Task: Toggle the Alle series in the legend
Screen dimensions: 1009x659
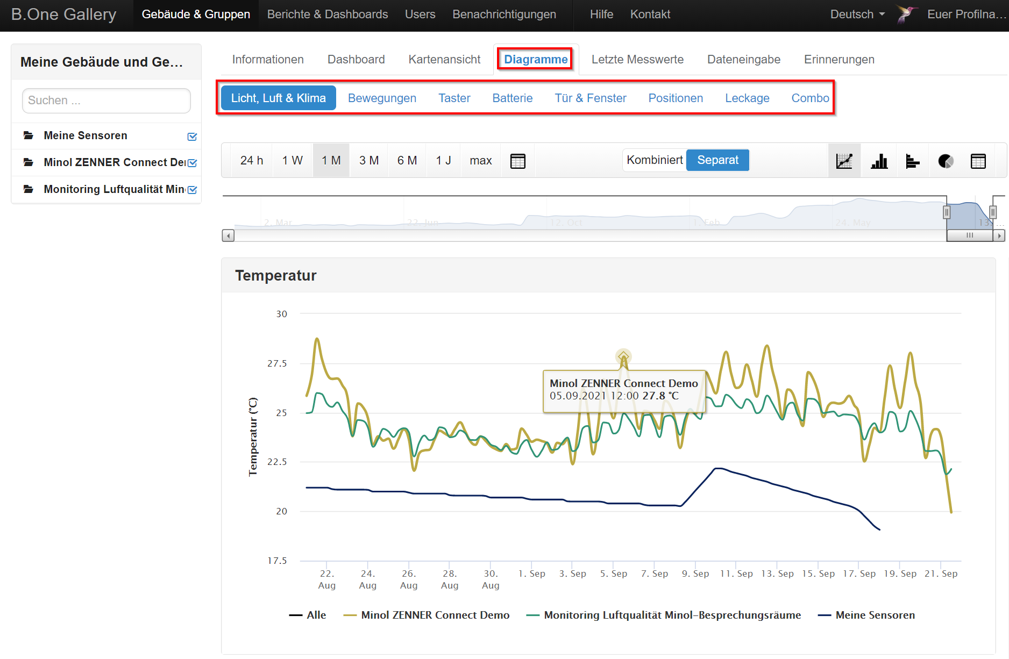Action: click(308, 615)
